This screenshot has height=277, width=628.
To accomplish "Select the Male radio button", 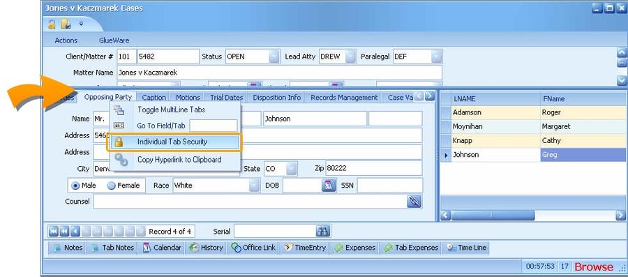I will (75, 186).
